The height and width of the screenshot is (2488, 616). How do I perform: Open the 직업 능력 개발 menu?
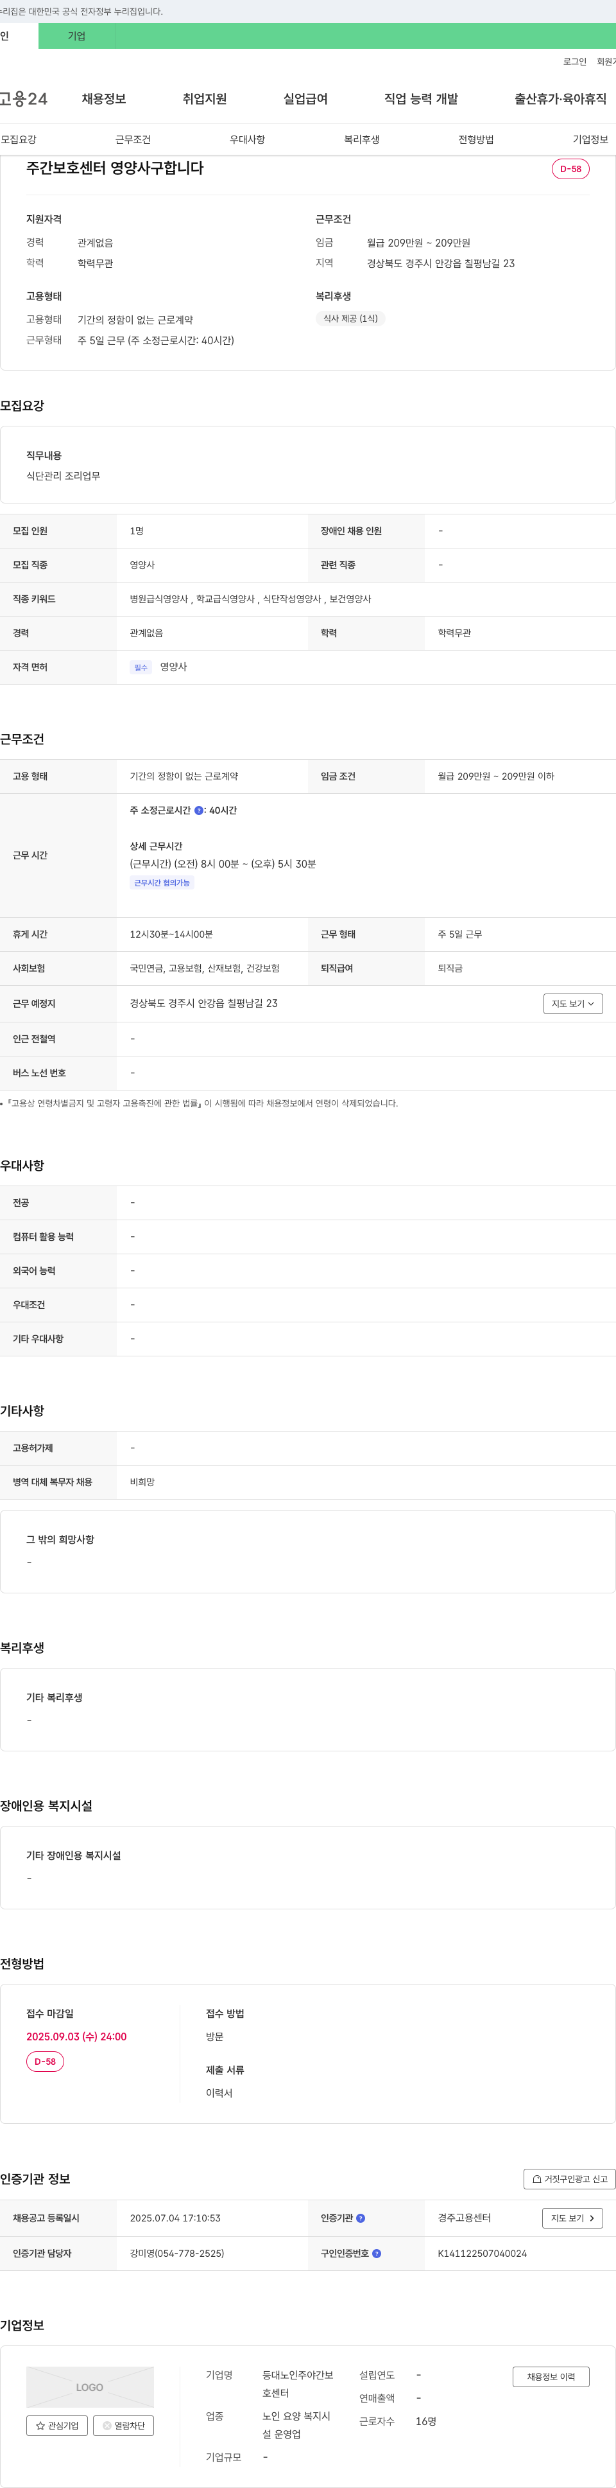(x=421, y=98)
